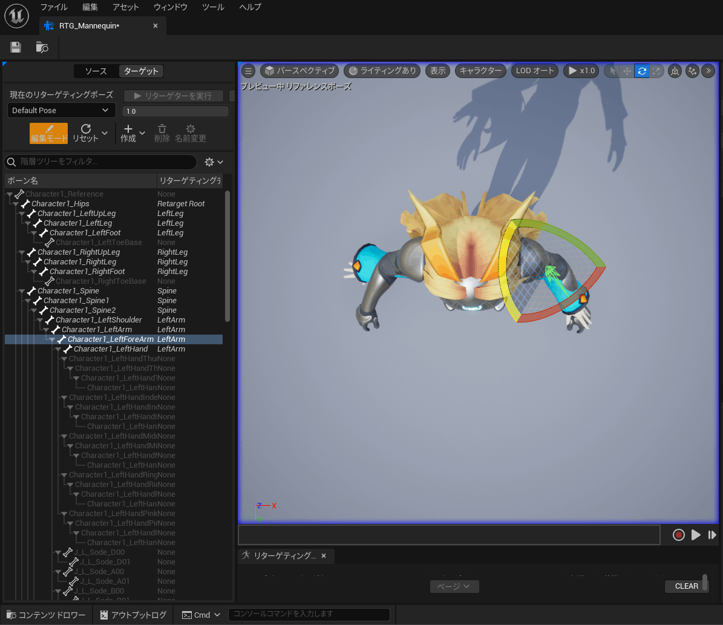The height and width of the screenshot is (625, 723).
Task: Select the RTG_Mannequin document tab
Action: (x=102, y=26)
